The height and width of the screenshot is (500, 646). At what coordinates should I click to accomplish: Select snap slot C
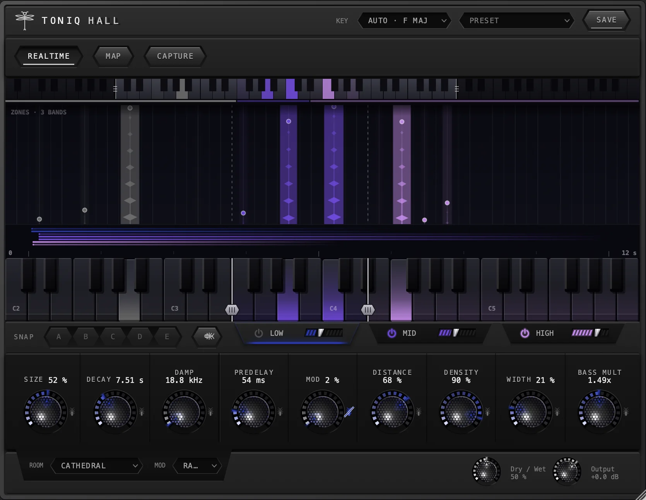coord(113,337)
